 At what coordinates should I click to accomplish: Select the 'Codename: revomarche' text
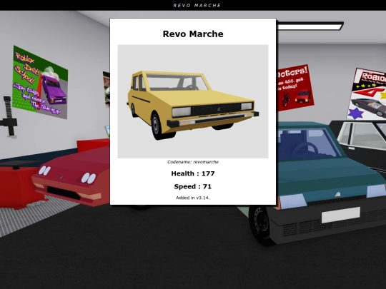pyautogui.click(x=193, y=162)
